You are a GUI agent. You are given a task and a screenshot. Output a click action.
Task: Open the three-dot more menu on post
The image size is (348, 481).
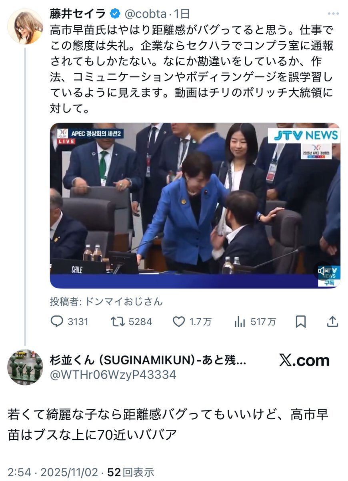(333, 14)
